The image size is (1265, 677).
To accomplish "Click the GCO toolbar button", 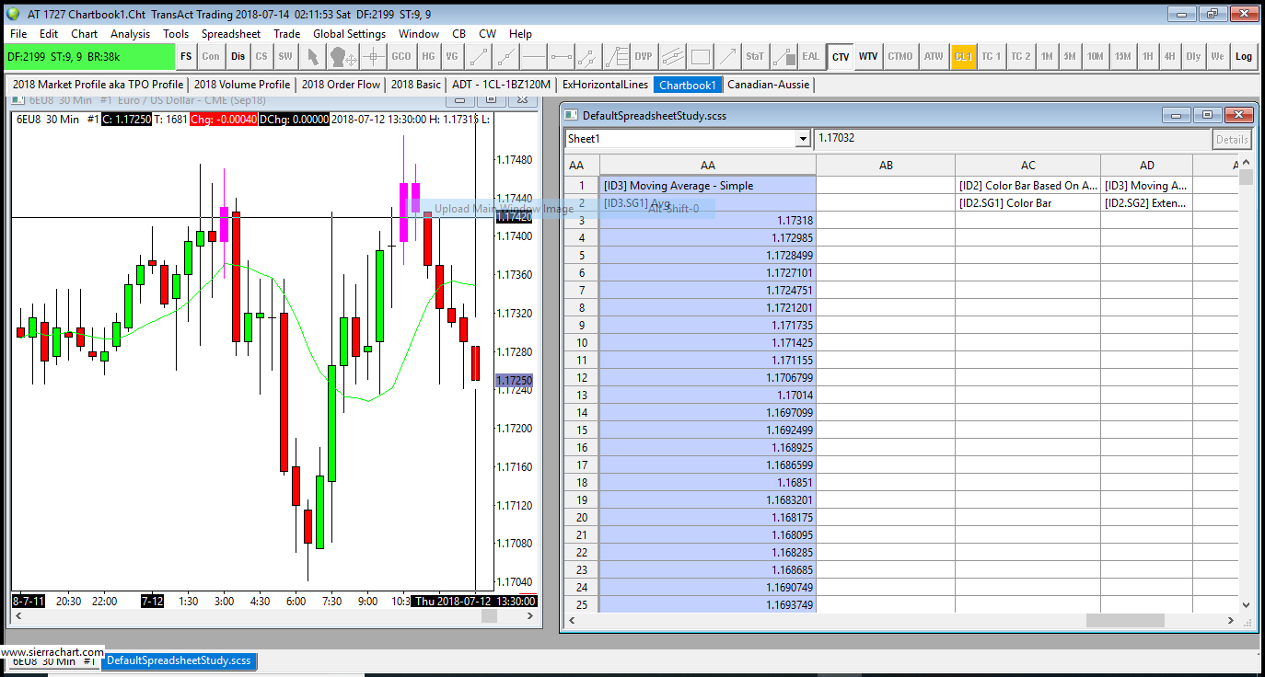I will [401, 56].
